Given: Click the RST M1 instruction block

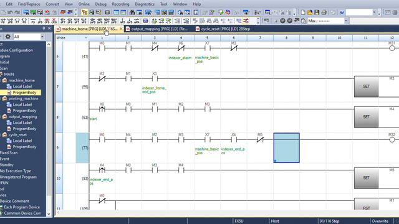Looking at the screenshot, I should [367, 205].
